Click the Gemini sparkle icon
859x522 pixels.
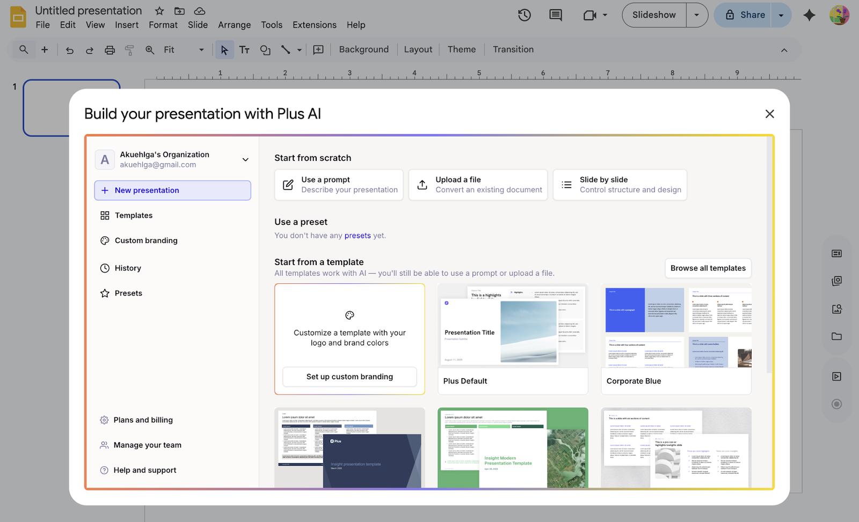coord(809,15)
